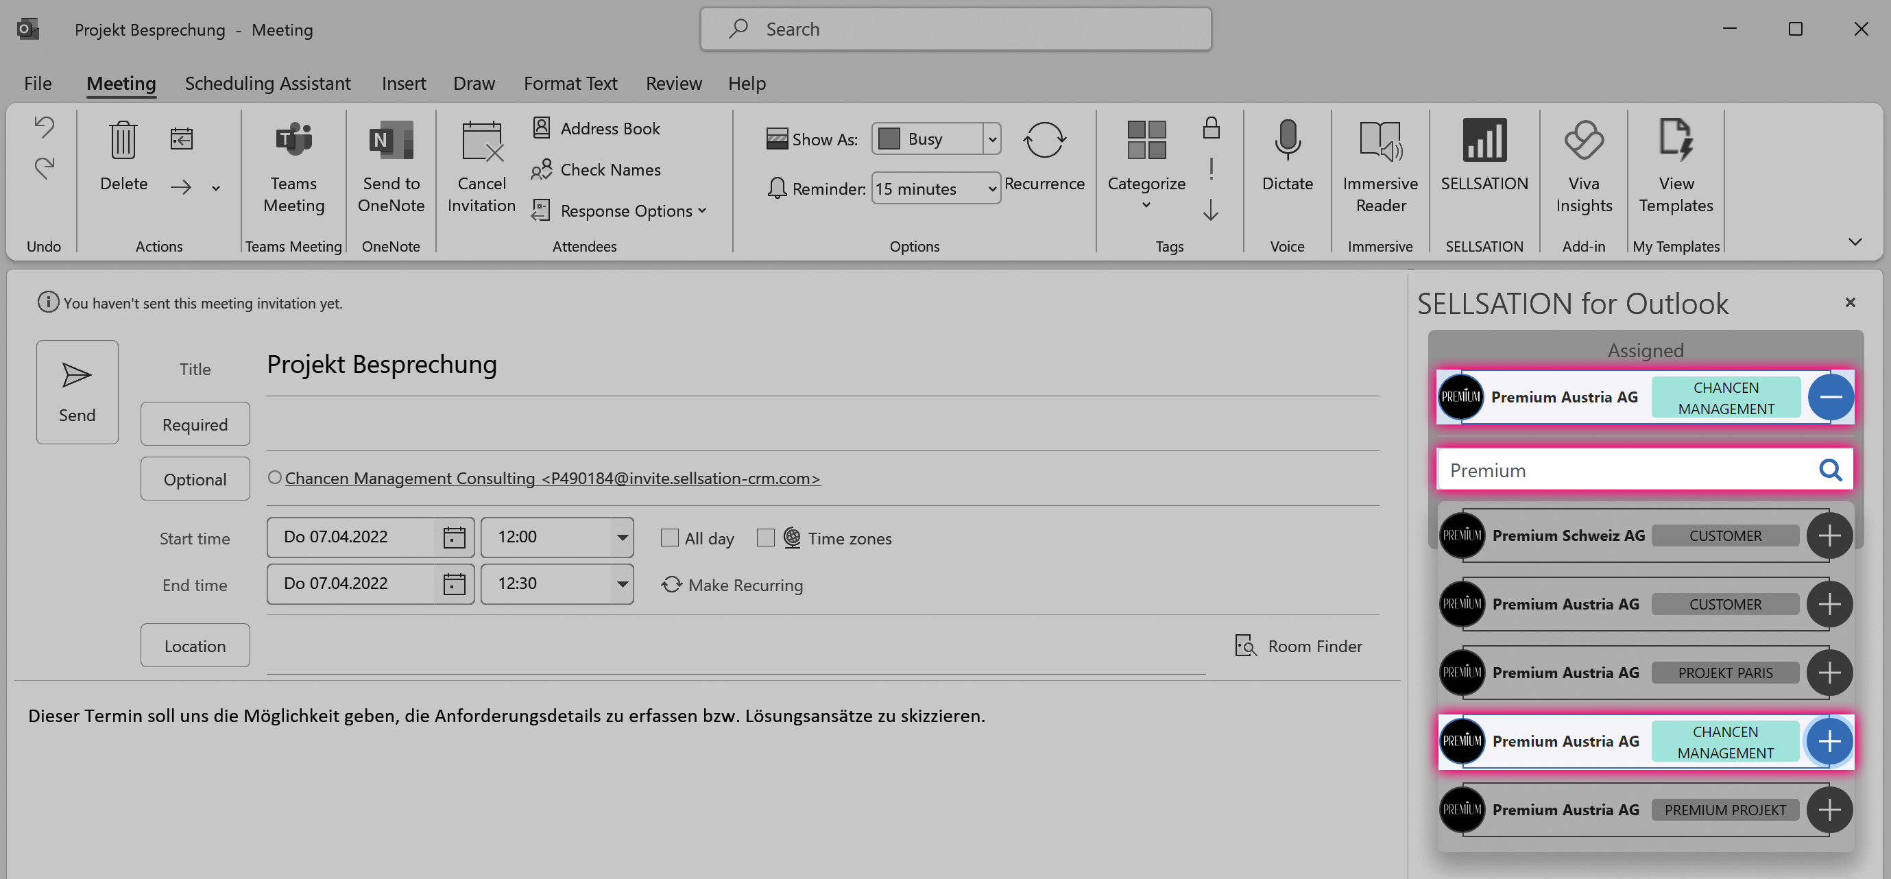Enable the Time zones checkbox
This screenshot has width=1891, height=879.
coord(765,538)
